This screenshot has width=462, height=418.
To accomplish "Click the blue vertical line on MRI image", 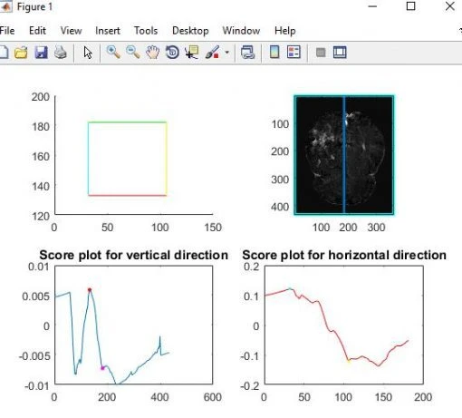I will point(344,155).
